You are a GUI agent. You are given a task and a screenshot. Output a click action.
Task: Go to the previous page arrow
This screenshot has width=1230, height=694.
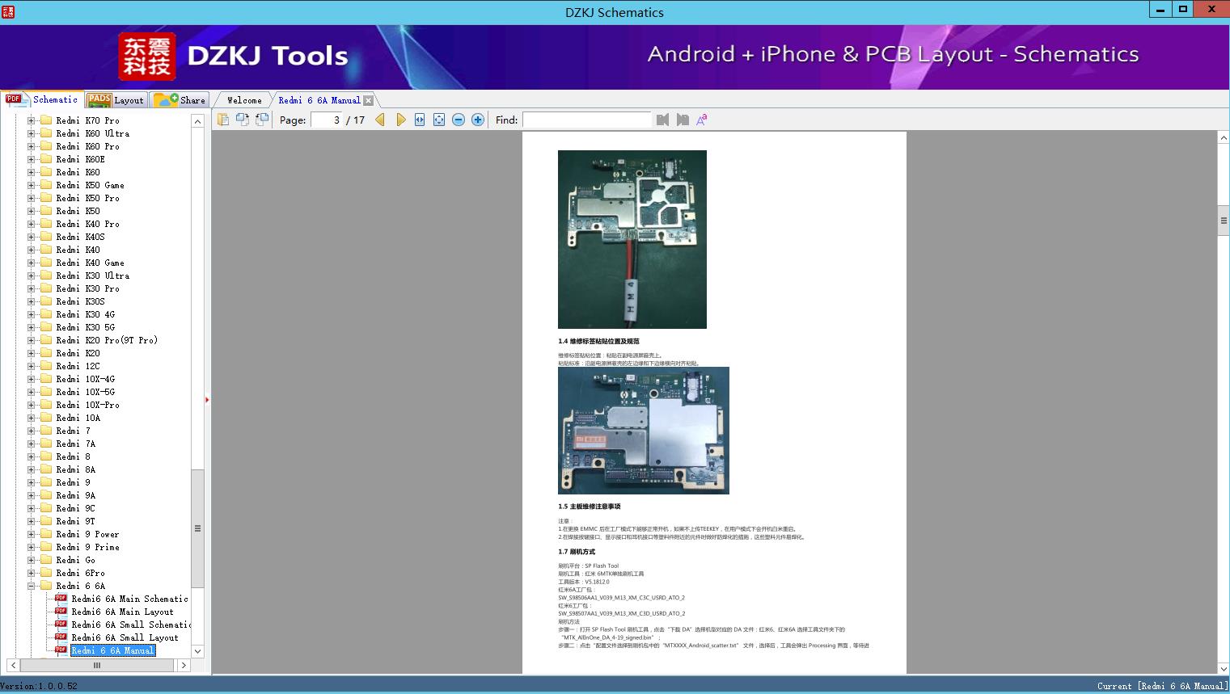(x=380, y=120)
